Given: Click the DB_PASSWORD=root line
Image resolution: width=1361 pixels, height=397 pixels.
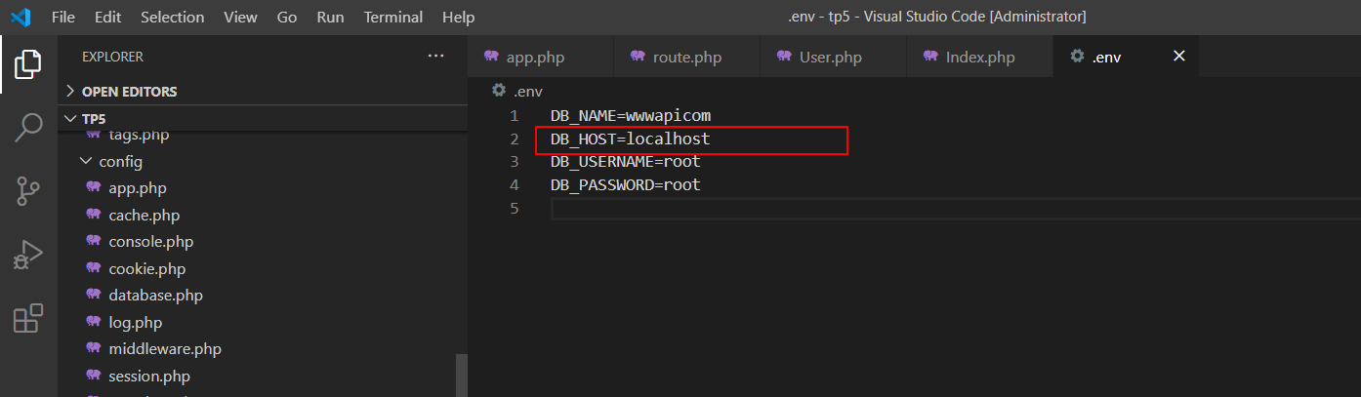Looking at the screenshot, I should pyautogui.click(x=626, y=185).
